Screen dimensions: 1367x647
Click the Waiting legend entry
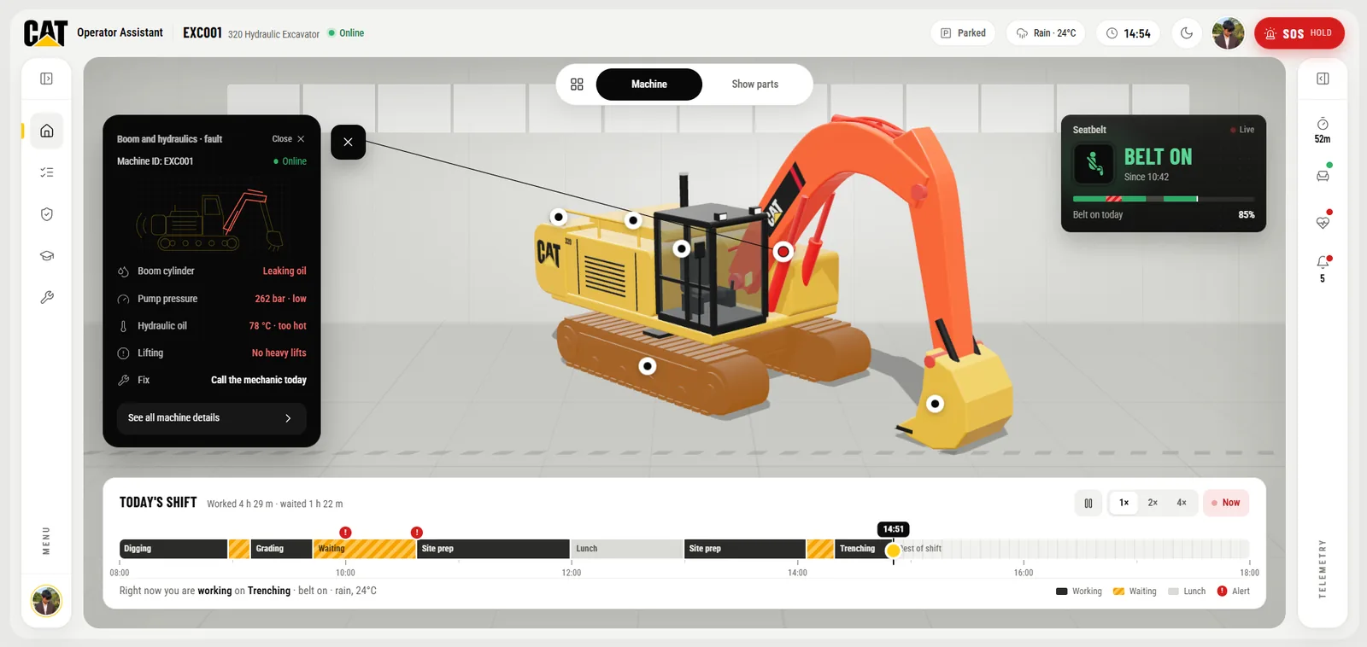coord(1135,591)
